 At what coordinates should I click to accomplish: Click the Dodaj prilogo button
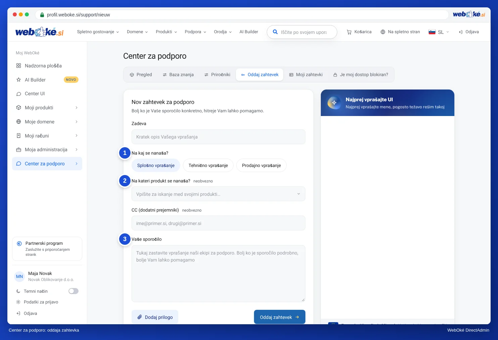click(x=155, y=317)
